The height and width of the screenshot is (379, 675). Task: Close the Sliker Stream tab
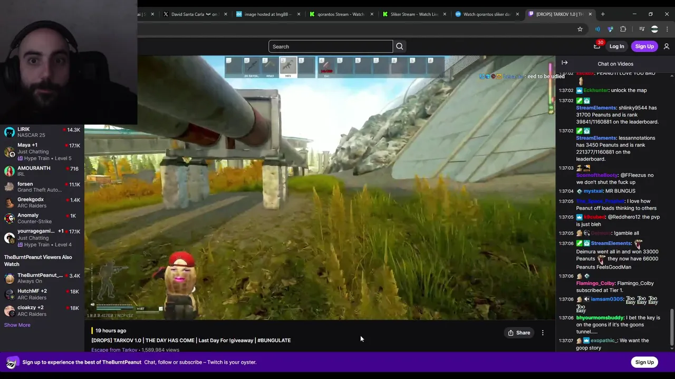(445, 14)
